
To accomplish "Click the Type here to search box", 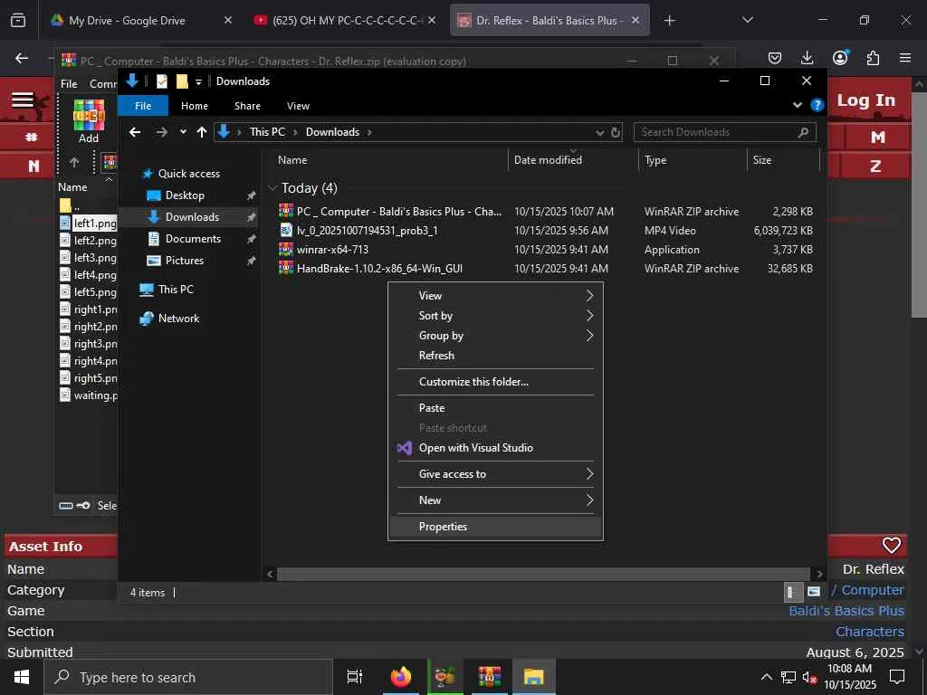I will 188,677.
